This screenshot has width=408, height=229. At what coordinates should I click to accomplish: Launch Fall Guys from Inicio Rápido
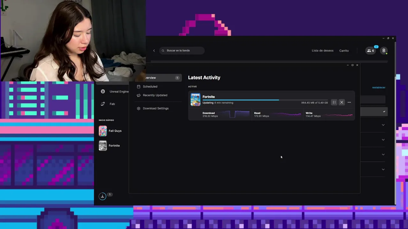115,131
